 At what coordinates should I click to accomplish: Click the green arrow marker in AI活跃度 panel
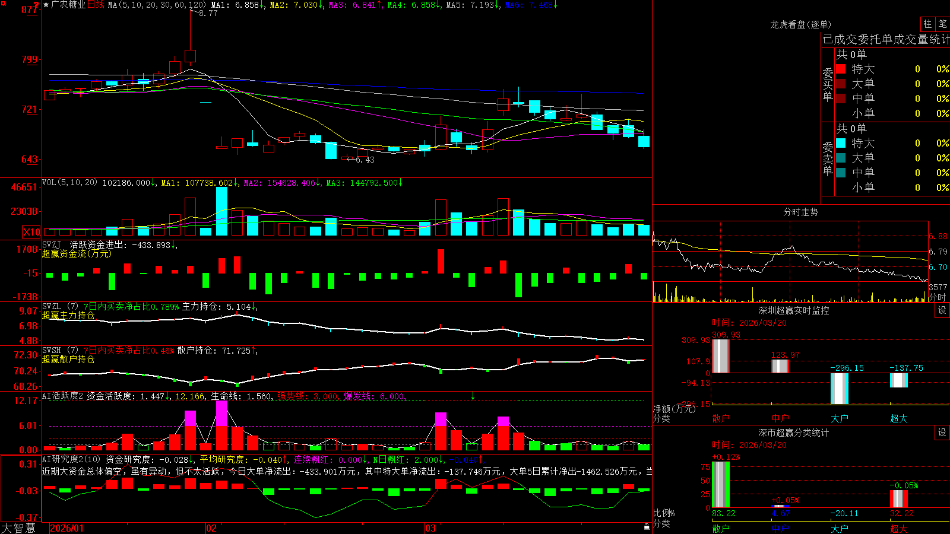click(x=473, y=396)
